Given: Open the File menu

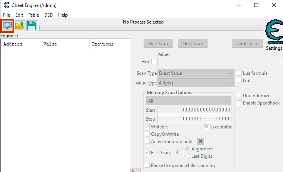Looking at the screenshot, I should [7, 15].
